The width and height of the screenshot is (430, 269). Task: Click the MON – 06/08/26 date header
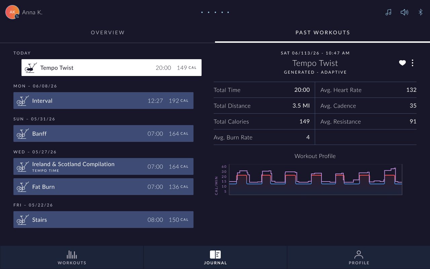click(x=35, y=86)
